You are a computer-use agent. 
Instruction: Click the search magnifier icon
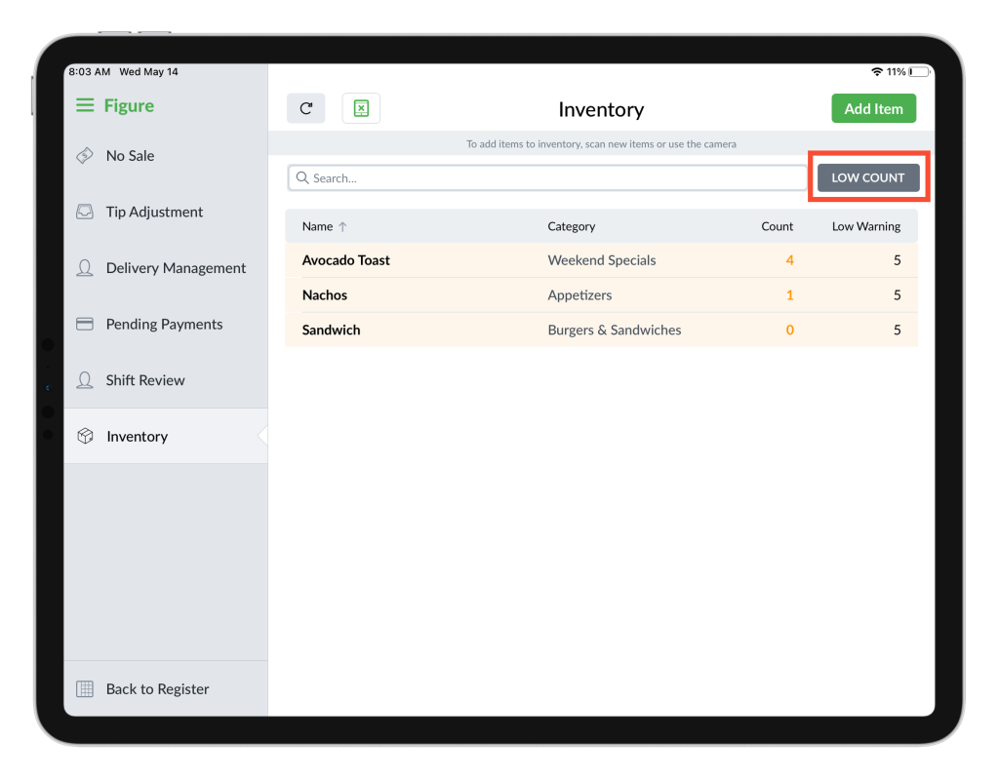302,177
